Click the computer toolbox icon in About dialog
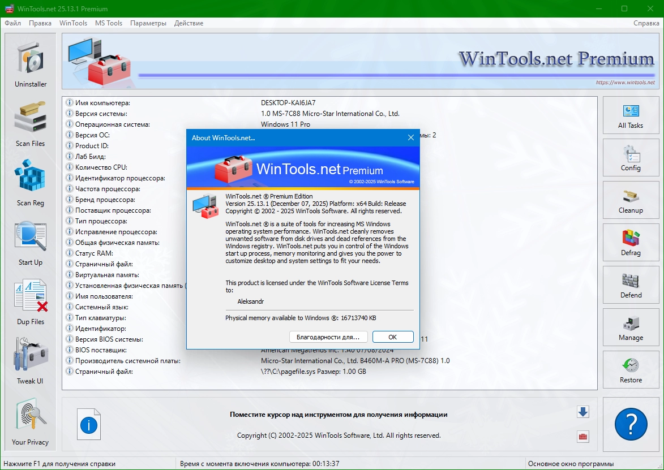664x470 pixels. [205, 206]
